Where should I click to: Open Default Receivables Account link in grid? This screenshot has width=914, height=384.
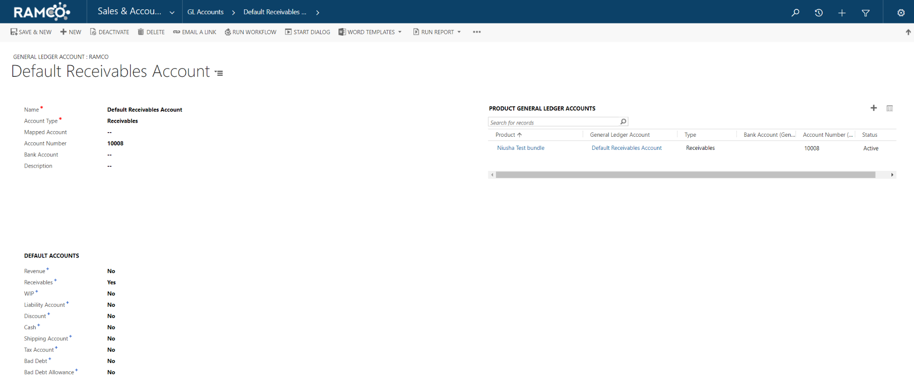[627, 148]
